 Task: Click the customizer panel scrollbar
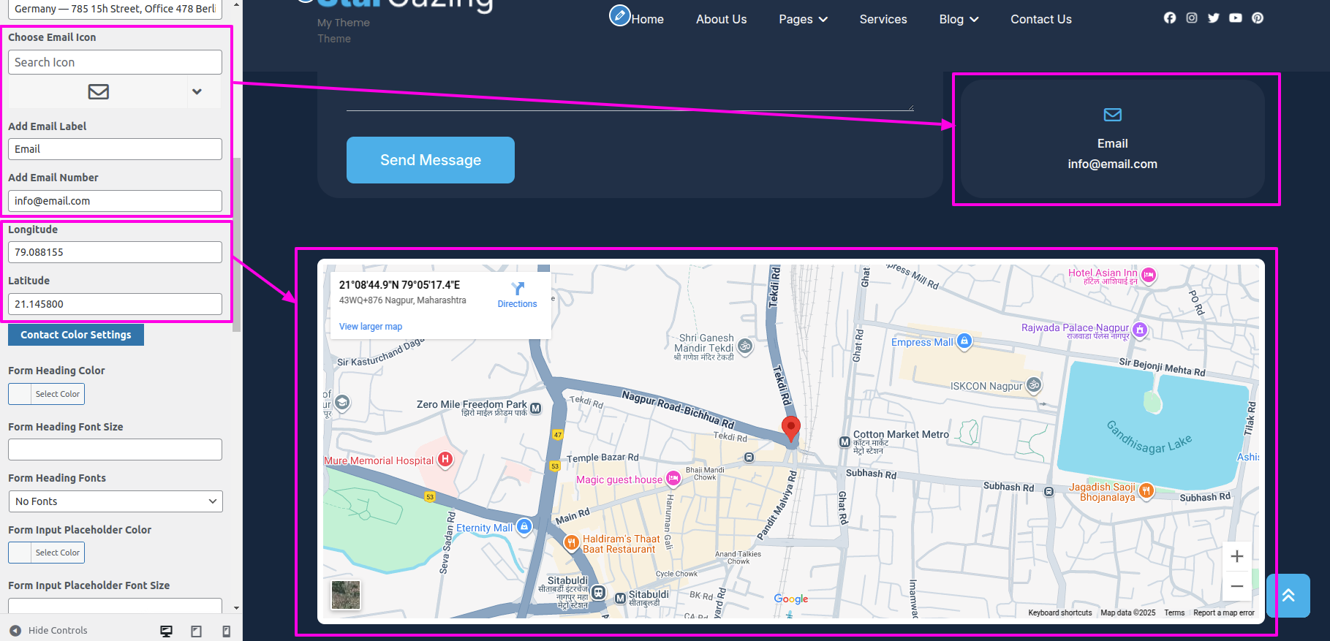point(236,245)
